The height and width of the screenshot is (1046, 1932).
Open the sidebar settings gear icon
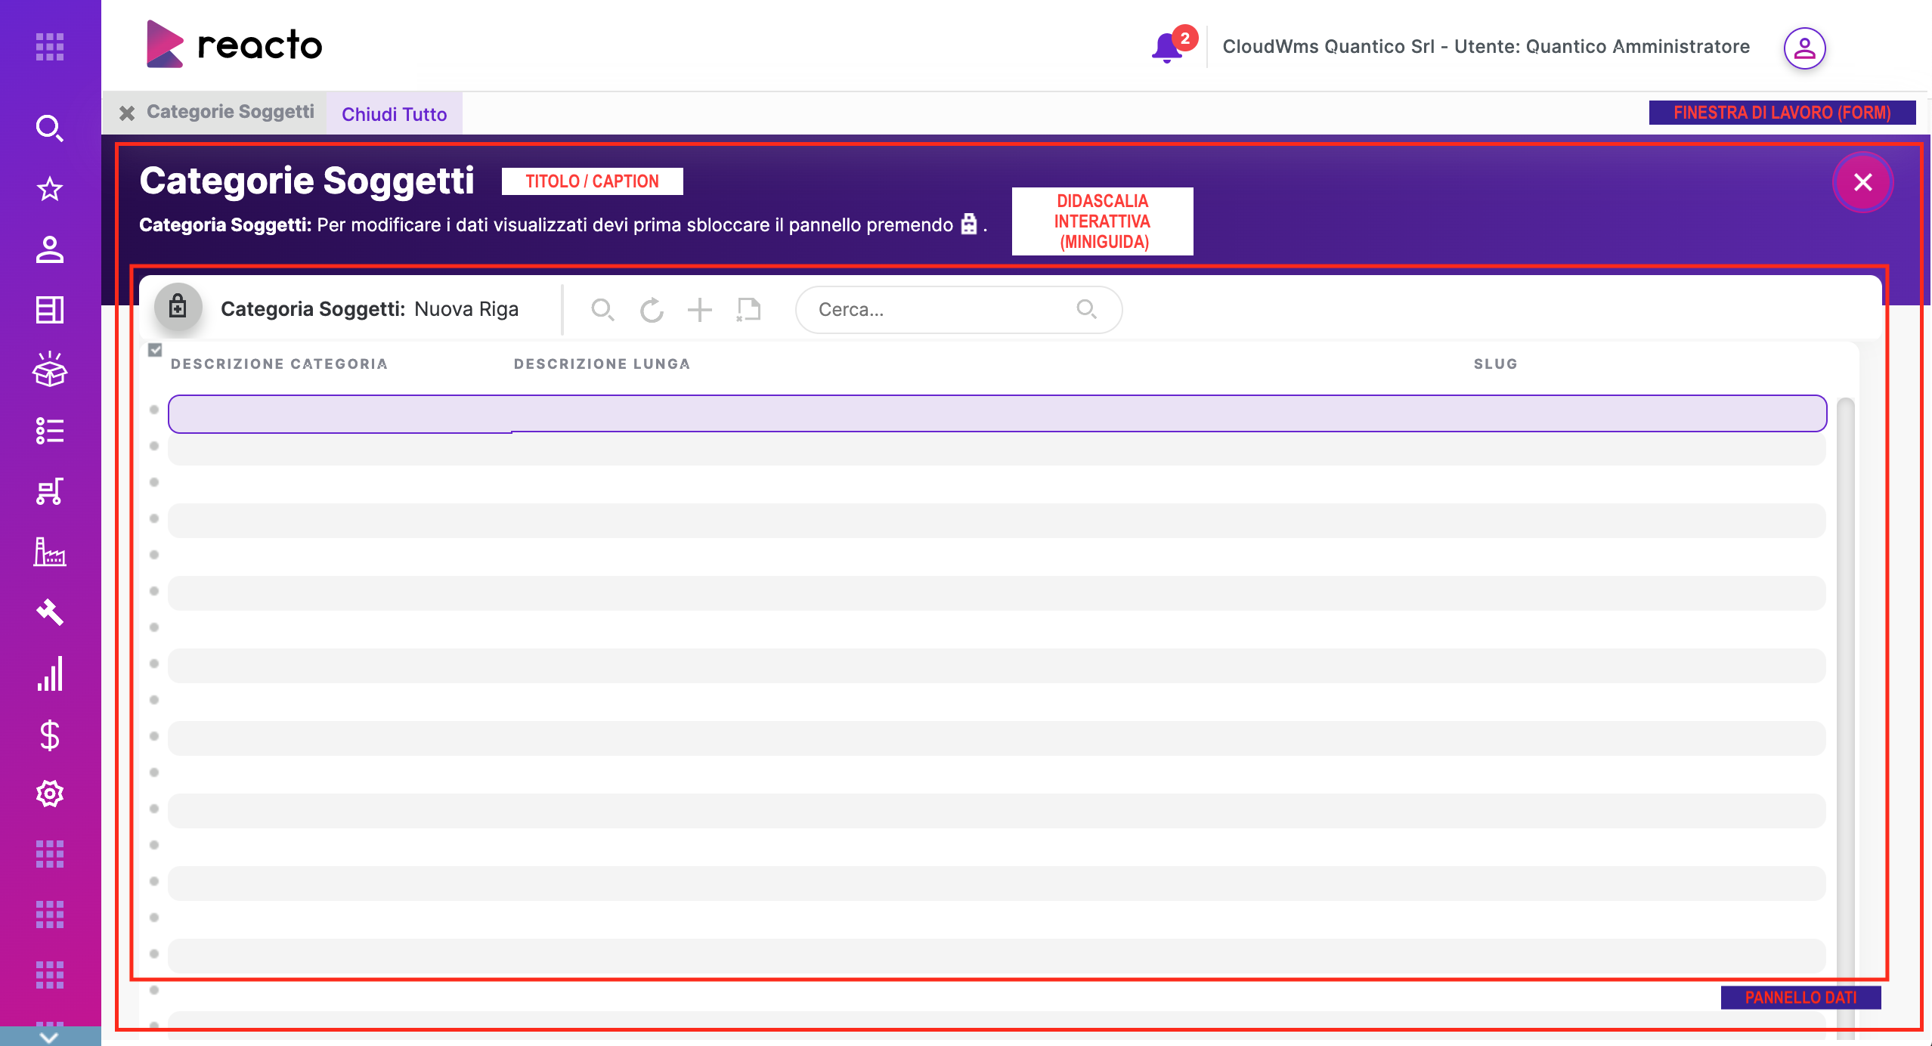click(49, 794)
